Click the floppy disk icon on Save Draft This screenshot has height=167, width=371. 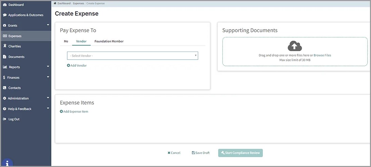[x=193, y=153]
